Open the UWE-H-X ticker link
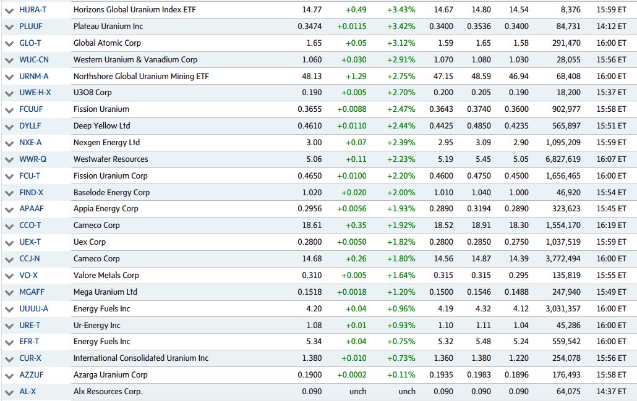Screen dimensions: 637x401 pyautogui.click(x=35, y=93)
